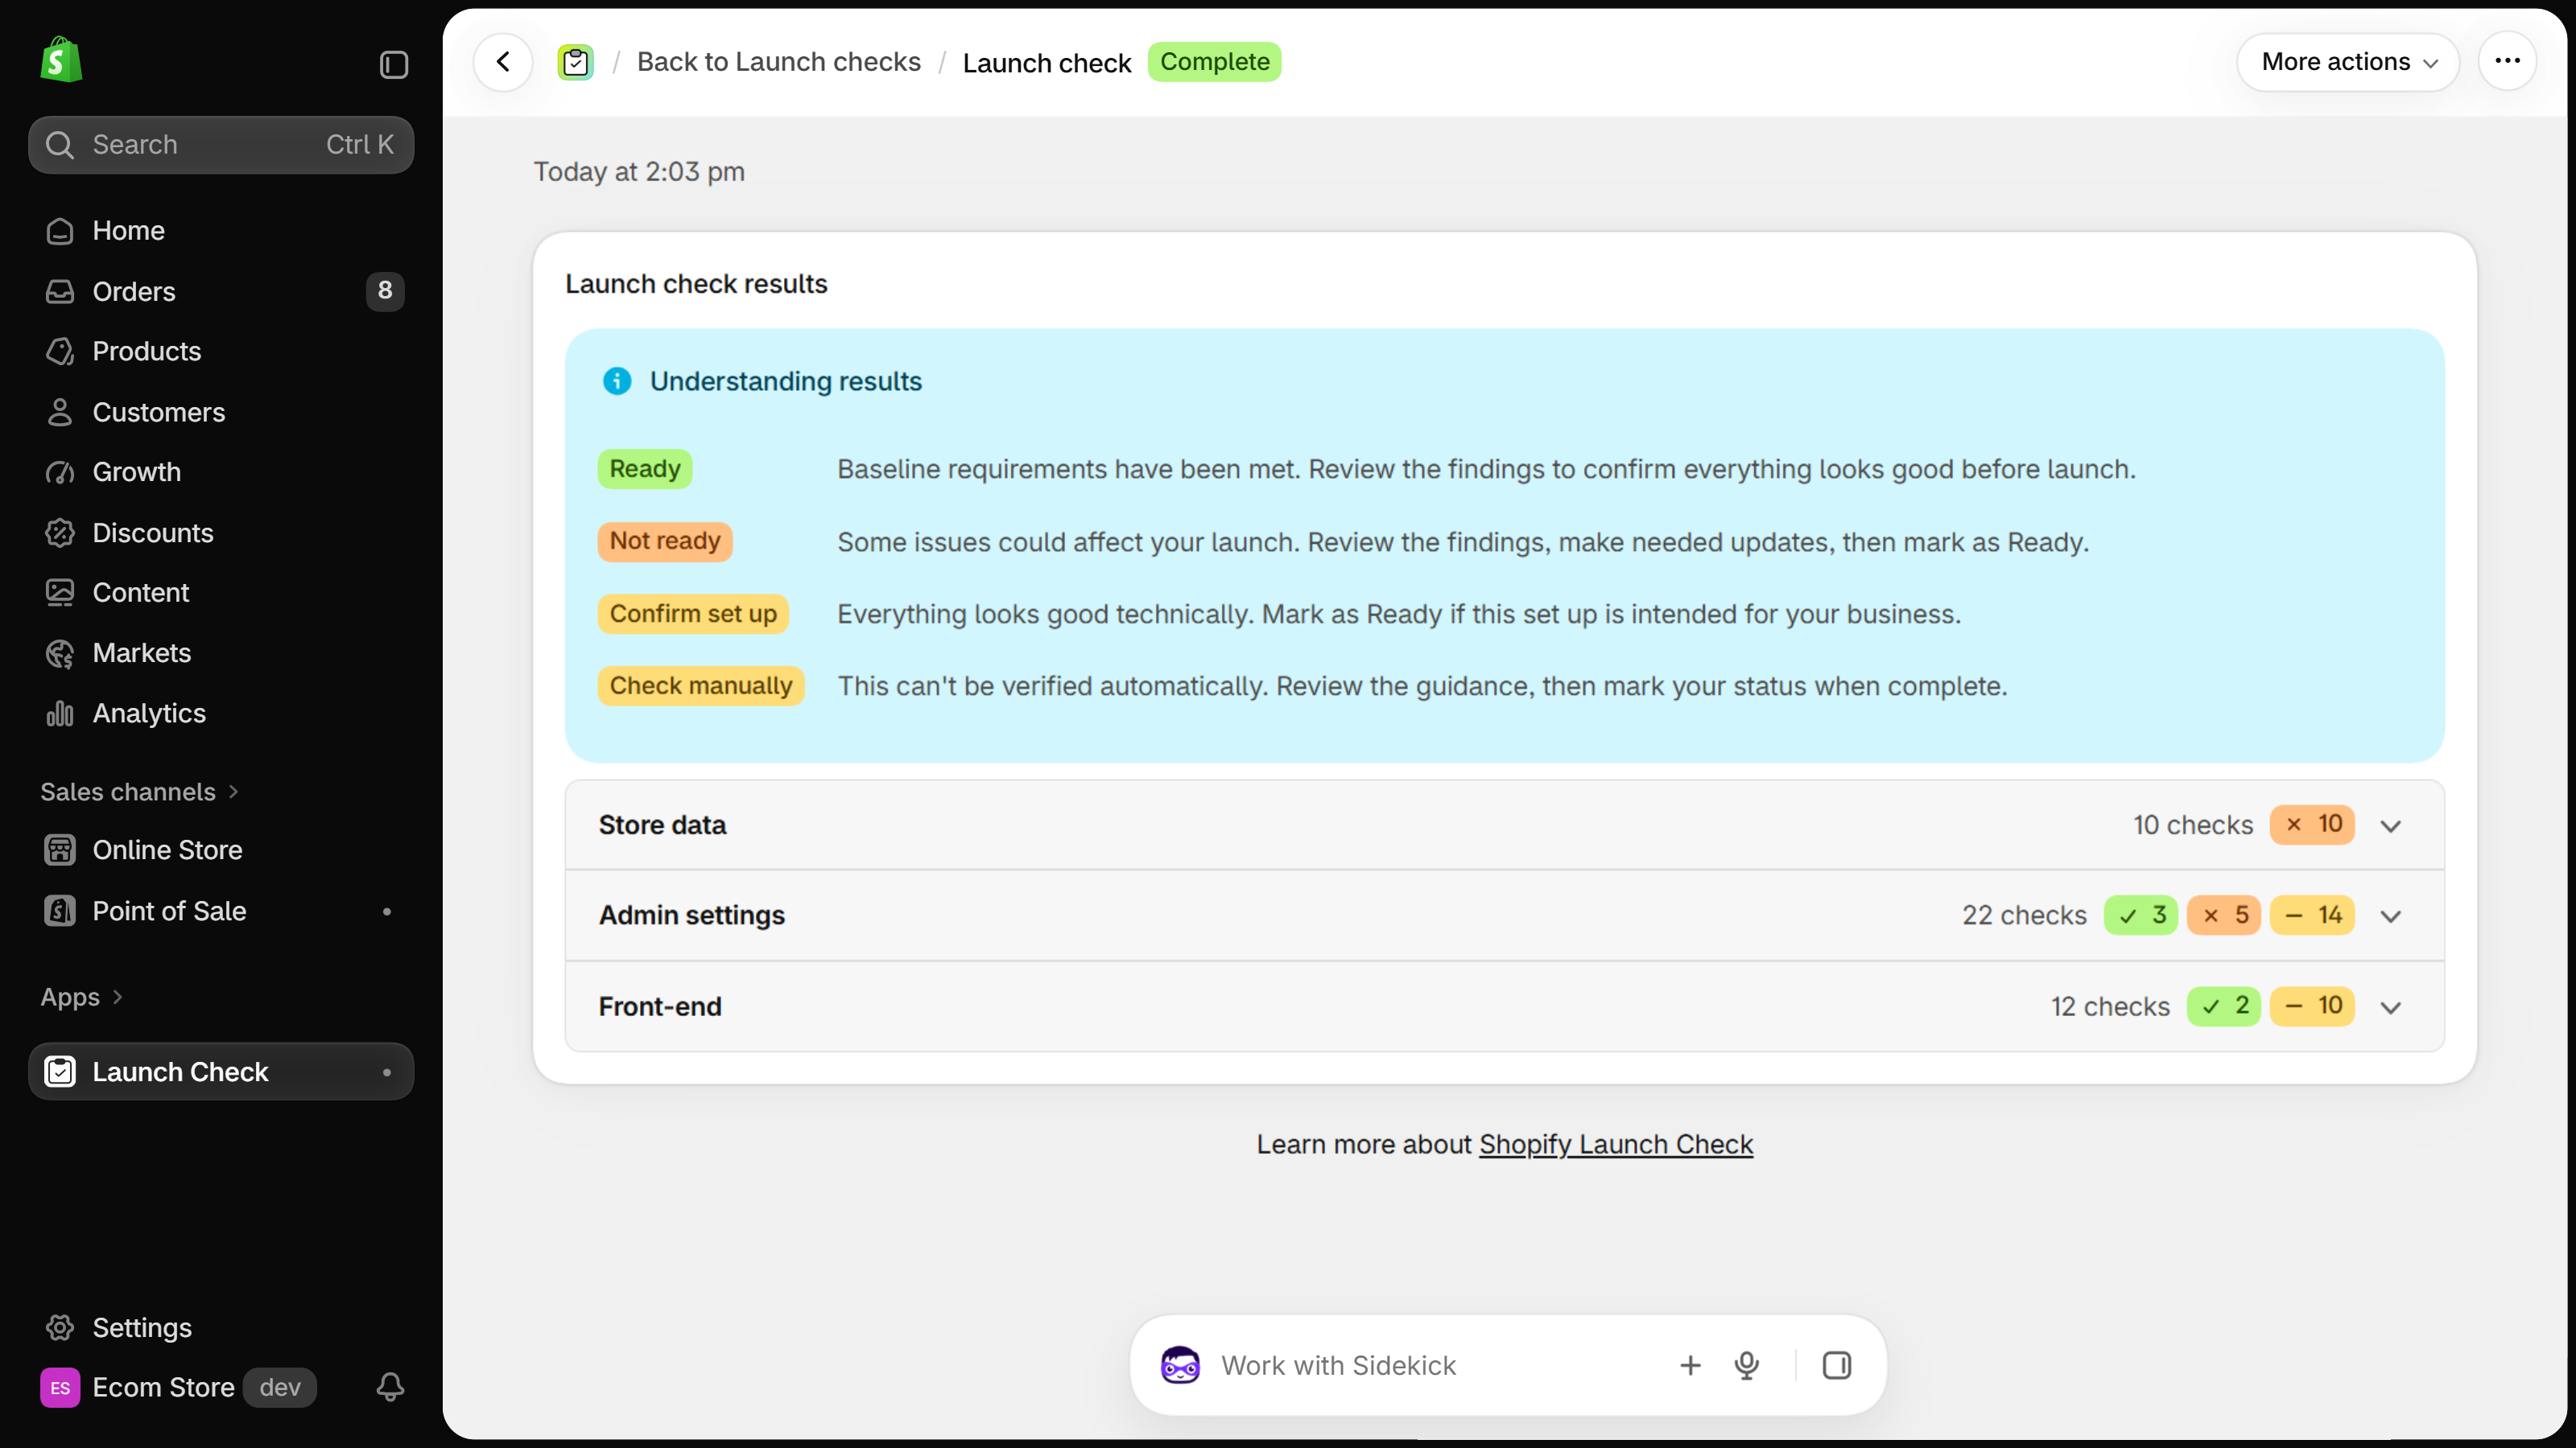
Task: Open Products in the sidebar
Action: (x=221, y=352)
